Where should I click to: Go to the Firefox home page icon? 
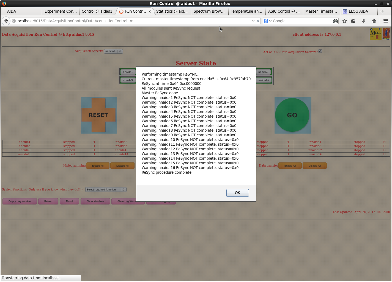coord(374,21)
